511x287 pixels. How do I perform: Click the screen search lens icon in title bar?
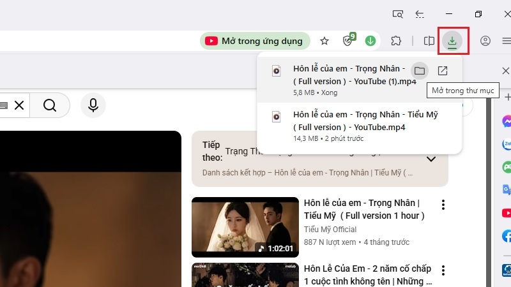397,14
